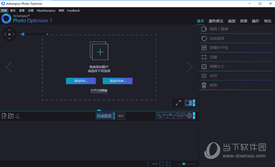The width and height of the screenshot is (275, 167).
Task: Select the 基本 tab in right panel
Action: 200,21
